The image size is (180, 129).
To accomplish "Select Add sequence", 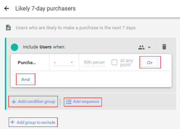I will (x=83, y=102).
